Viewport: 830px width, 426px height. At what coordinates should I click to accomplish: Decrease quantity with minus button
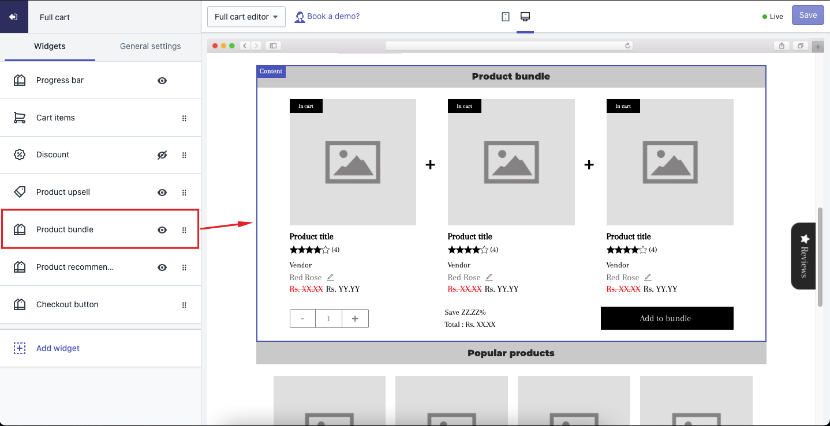pyautogui.click(x=302, y=318)
